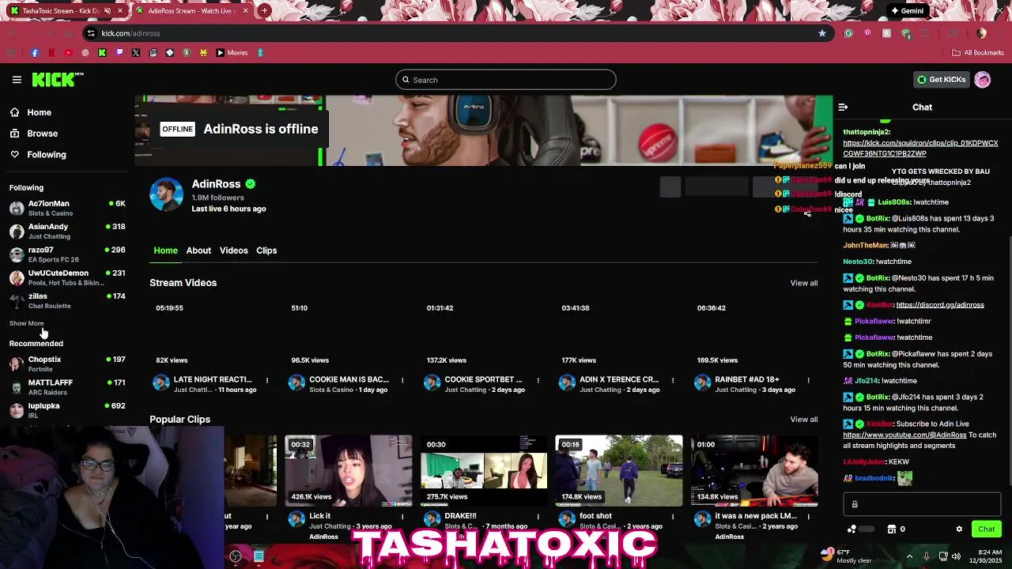Show hidden system tray icons

[909, 556]
